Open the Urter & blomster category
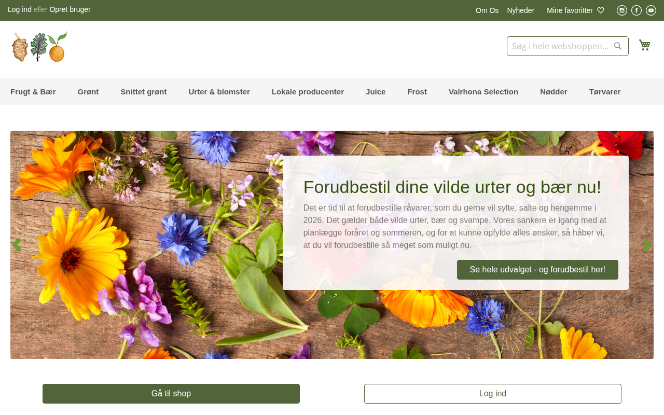 [x=219, y=92]
